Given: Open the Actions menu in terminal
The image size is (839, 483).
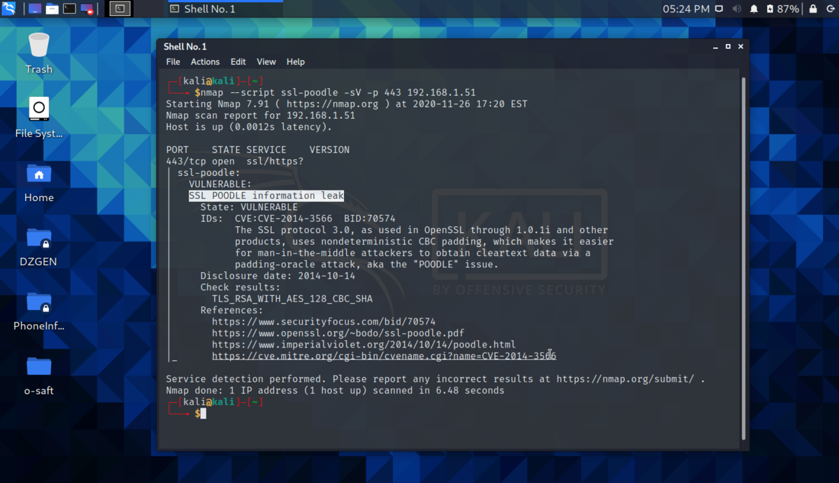Looking at the screenshot, I should coord(205,61).
